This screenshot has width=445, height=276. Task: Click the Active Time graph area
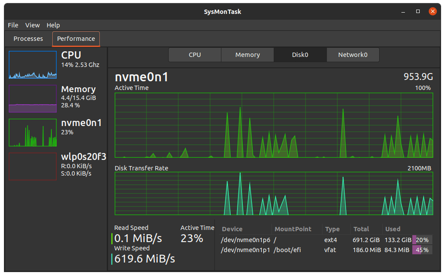pos(275,125)
